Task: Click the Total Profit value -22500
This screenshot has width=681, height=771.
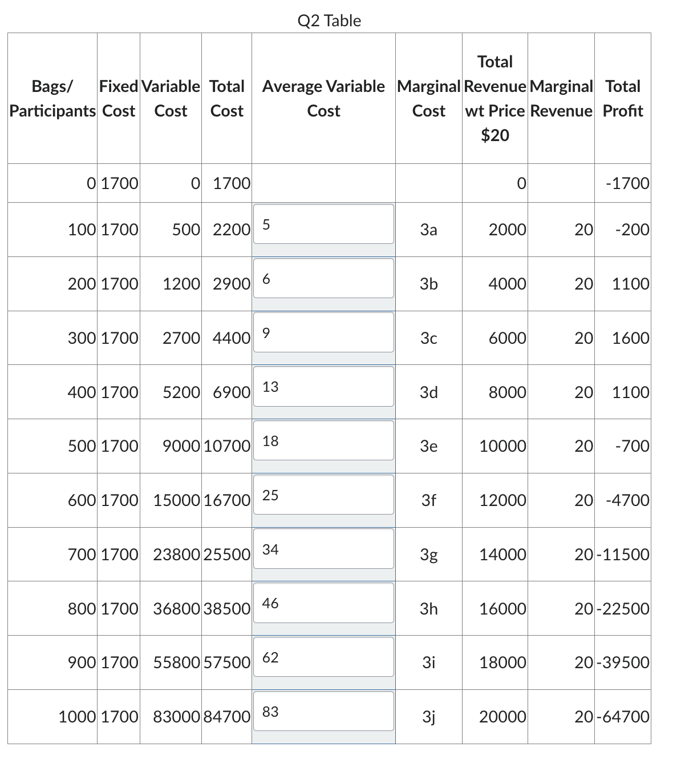Action: click(x=623, y=609)
